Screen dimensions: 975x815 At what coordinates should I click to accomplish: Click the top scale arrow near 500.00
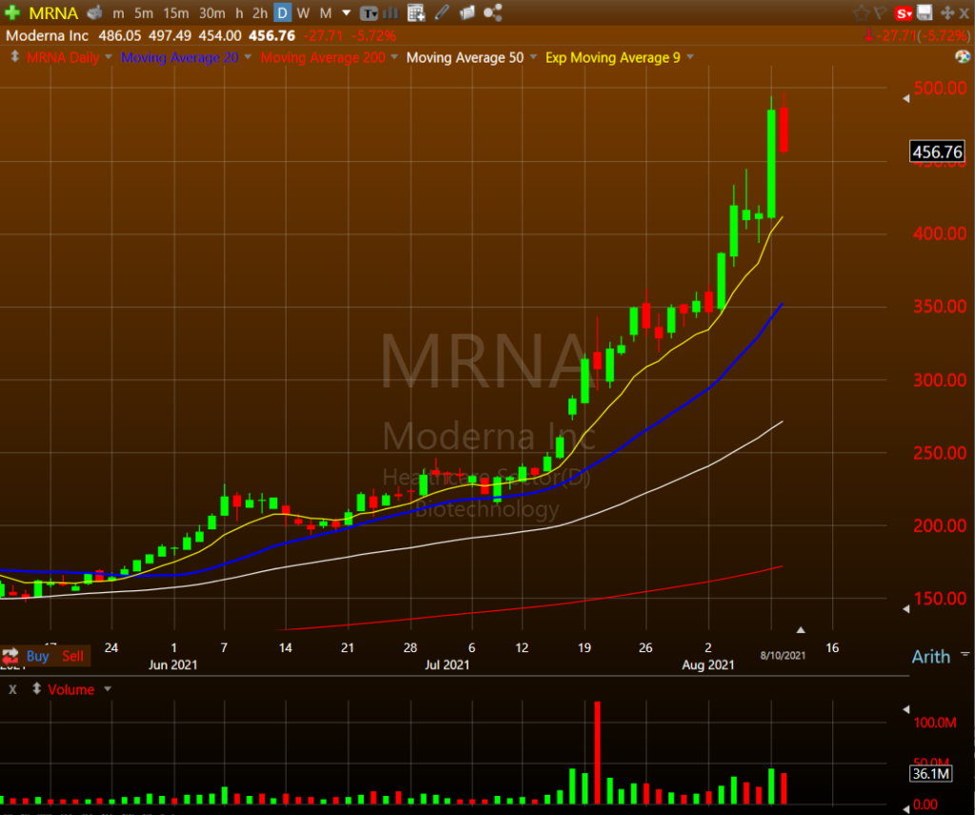[906, 98]
